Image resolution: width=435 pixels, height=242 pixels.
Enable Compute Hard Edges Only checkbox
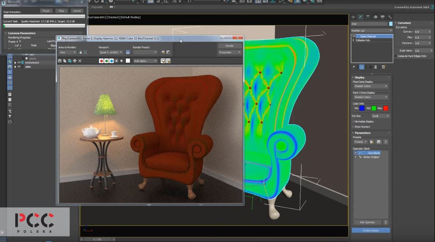click(396, 56)
